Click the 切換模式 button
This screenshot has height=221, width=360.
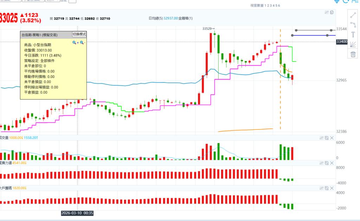79,34
